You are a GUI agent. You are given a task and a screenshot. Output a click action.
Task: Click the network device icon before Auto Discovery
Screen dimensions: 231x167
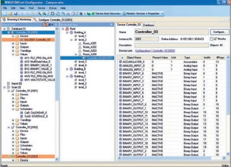(89, 14)
